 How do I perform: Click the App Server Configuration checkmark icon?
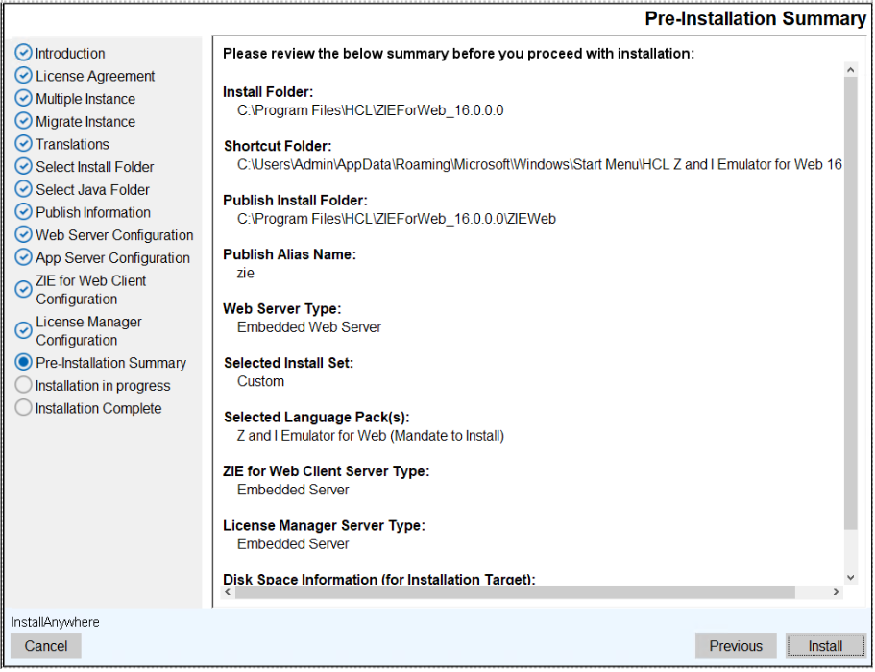point(24,257)
